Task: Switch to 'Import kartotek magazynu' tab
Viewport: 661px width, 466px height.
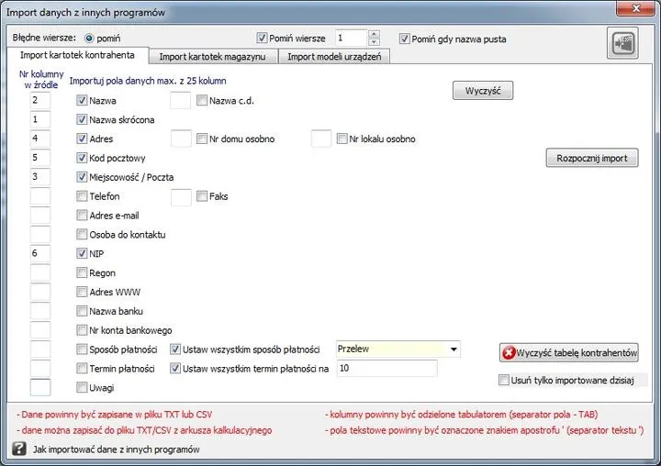Action: pos(212,57)
